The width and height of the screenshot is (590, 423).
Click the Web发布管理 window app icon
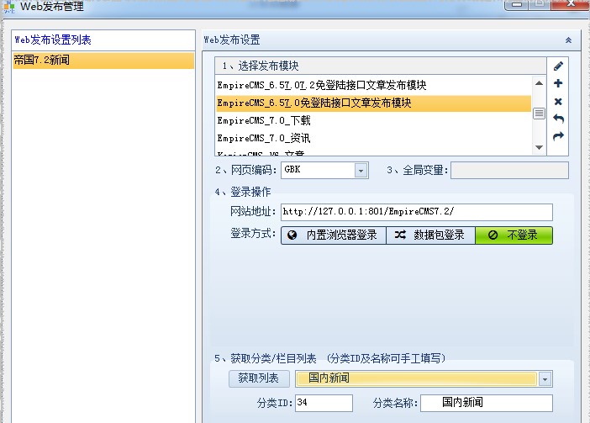point(9,8)
